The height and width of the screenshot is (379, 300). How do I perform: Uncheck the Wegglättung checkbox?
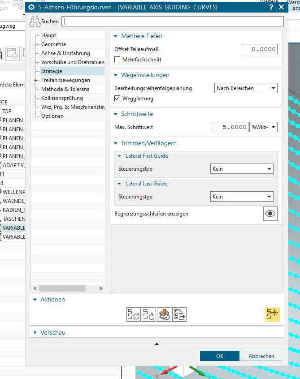pyautogui.click(x=117, y=99)
